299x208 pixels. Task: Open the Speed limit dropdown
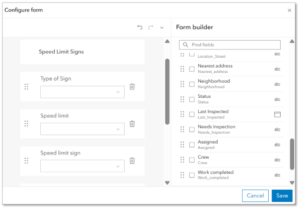click(82, 129)
